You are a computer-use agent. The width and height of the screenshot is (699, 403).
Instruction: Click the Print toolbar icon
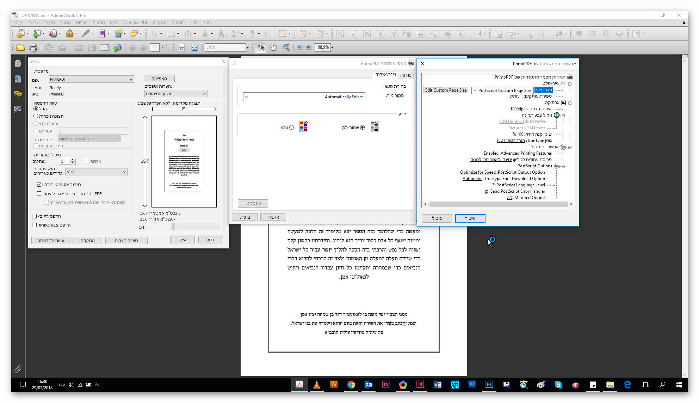tap(33, 48)
